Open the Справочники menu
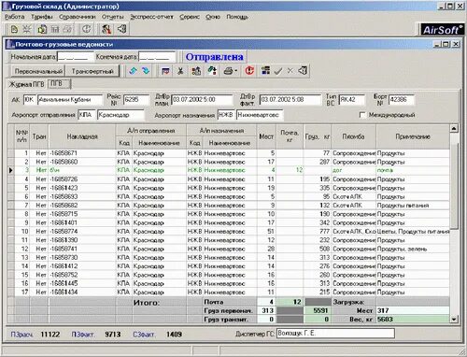Screen dimensions: 467x357 coord(78,17)
